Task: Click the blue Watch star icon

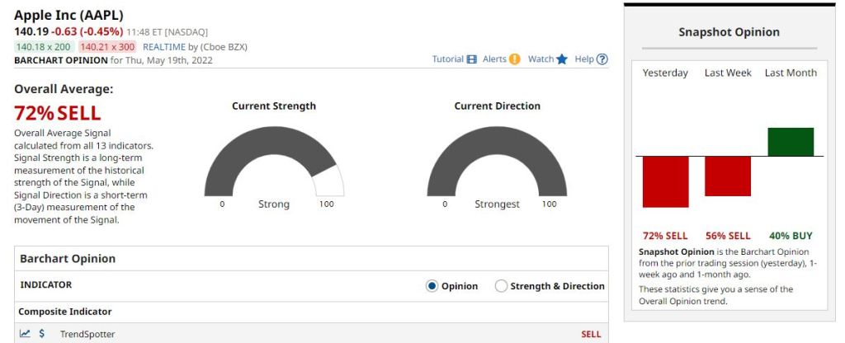Action: point(562,59)
